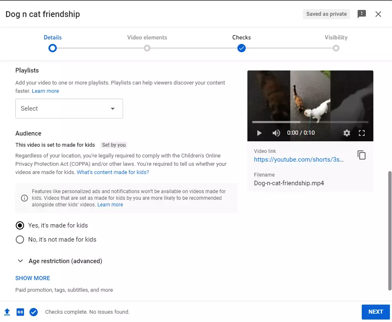
Task: Click the send feedback icon in header
Action: coord(362,14)
